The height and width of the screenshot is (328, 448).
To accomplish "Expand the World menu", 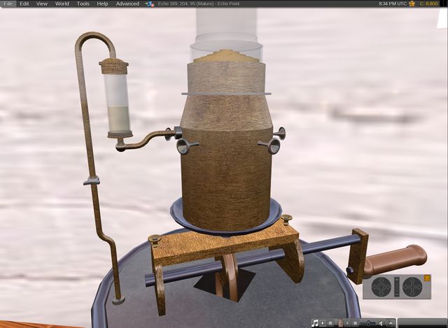I will (x=62, y=3).
